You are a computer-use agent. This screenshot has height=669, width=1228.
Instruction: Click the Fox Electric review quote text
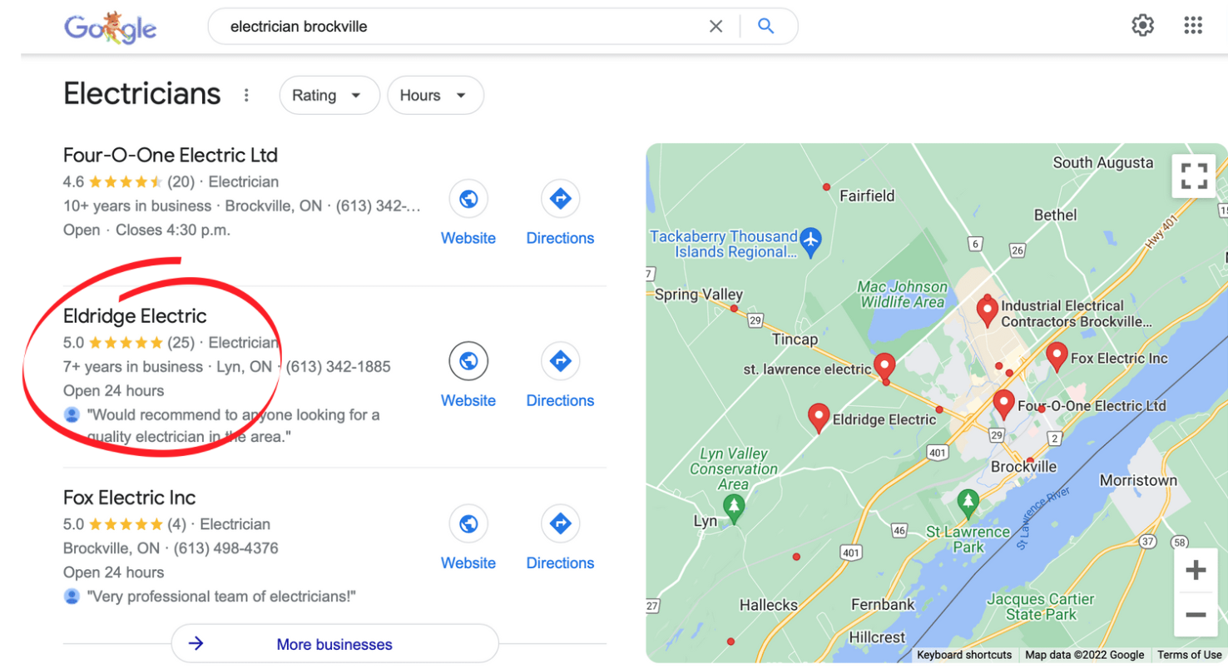(221, 597)
